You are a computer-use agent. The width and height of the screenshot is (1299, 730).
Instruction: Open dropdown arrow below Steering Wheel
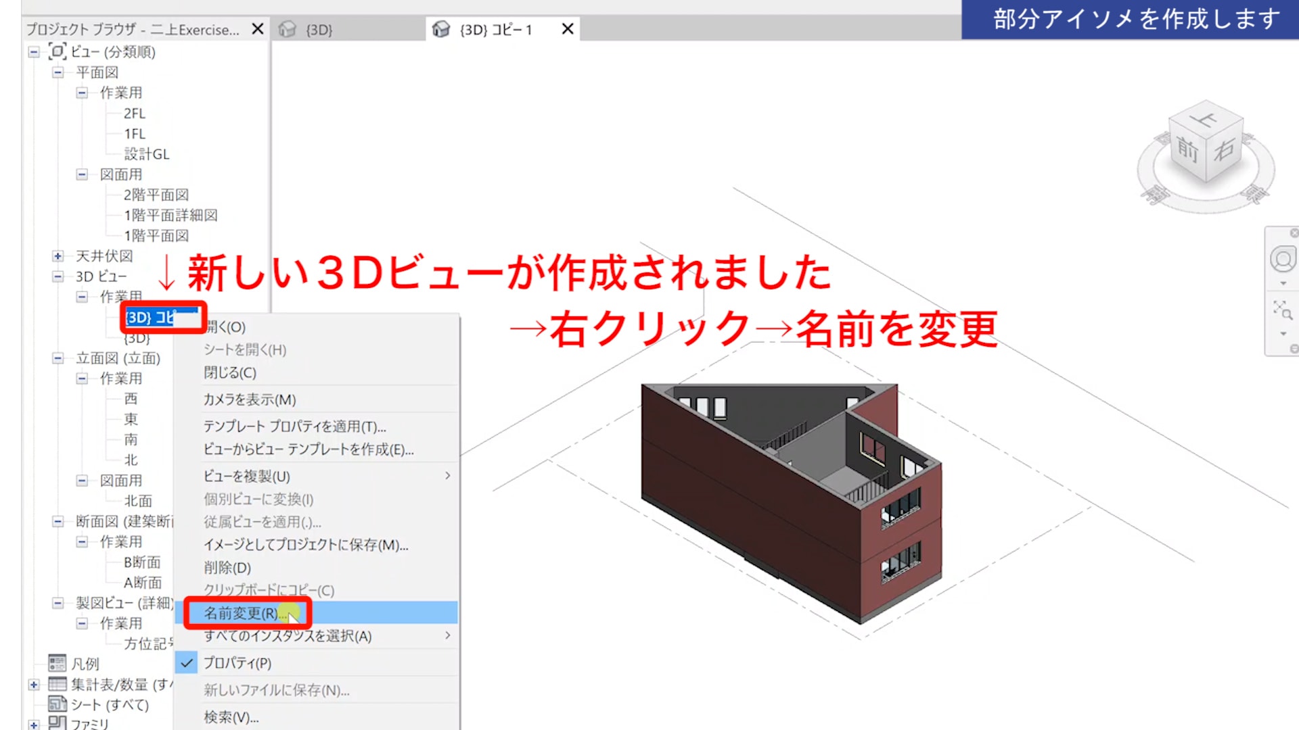click(x=1283, y=283)
